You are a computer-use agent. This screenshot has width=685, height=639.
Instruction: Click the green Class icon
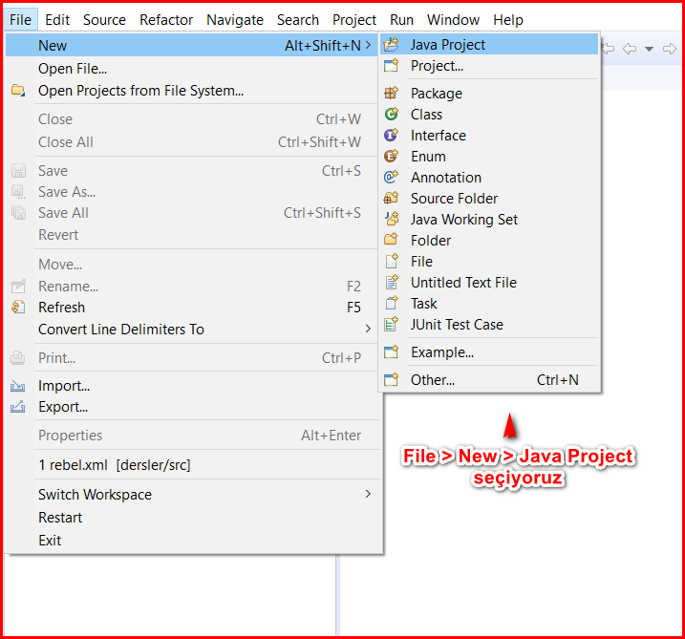pyautogui.click(x=391, y=114)
